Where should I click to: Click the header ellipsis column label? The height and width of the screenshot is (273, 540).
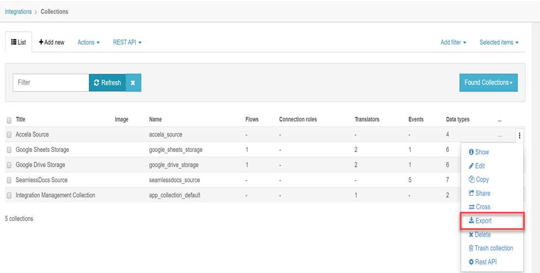click(500, 120)
